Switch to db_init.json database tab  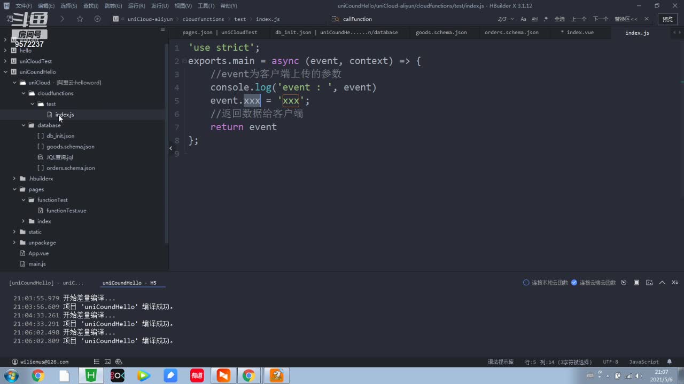click(337, 33)
